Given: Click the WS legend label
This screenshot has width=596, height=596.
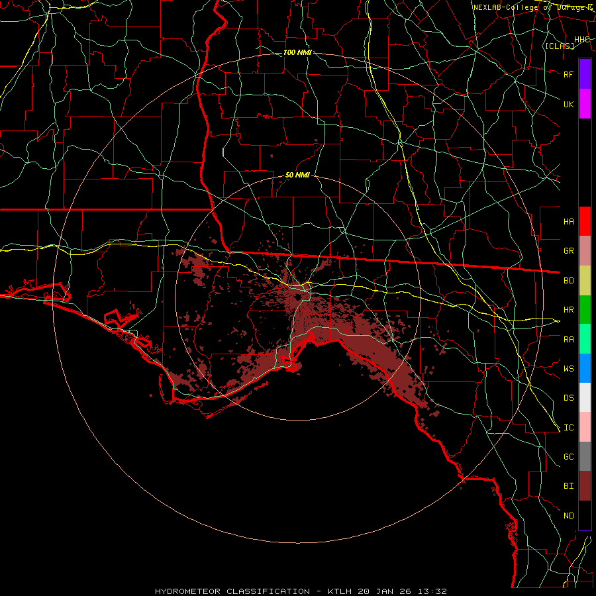Looking at the screenshot, I should [x=568, y=369].
